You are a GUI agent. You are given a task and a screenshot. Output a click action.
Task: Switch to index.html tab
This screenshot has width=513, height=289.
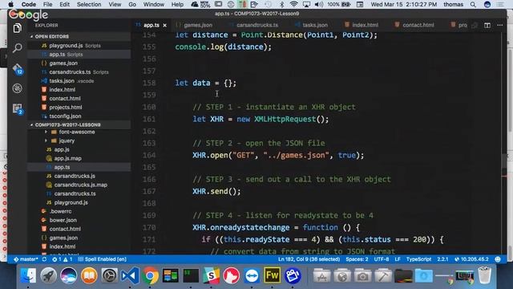click(362, 25)
